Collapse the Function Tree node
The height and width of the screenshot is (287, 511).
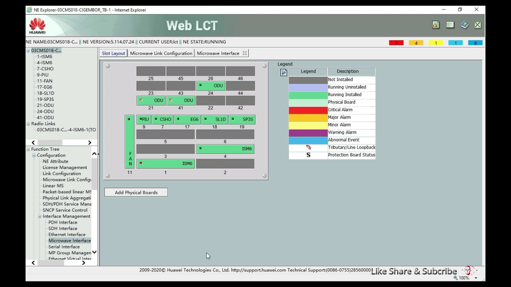click(x=28, y=149)
